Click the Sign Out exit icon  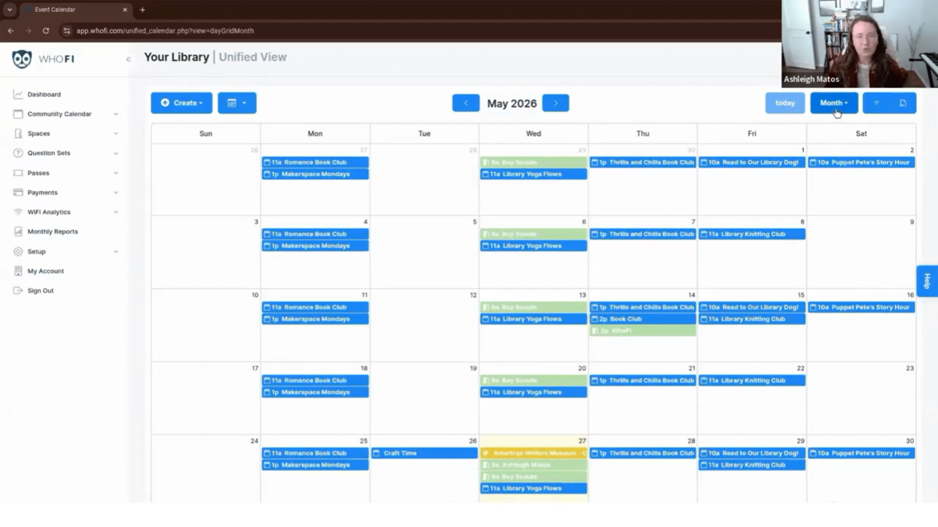click(18, 290)
